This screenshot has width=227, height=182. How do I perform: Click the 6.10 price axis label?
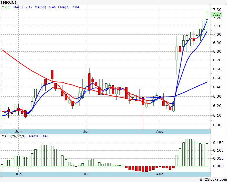pos(217,115)
